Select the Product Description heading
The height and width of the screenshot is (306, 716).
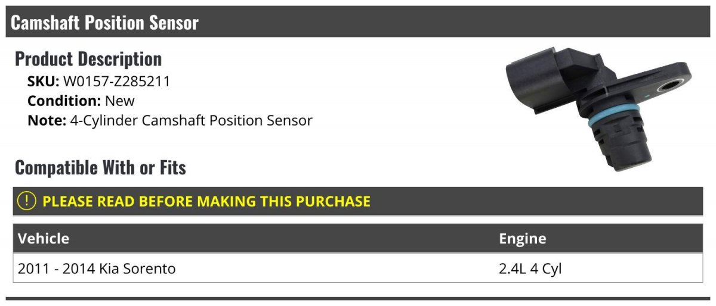click(x=88, y=59)
